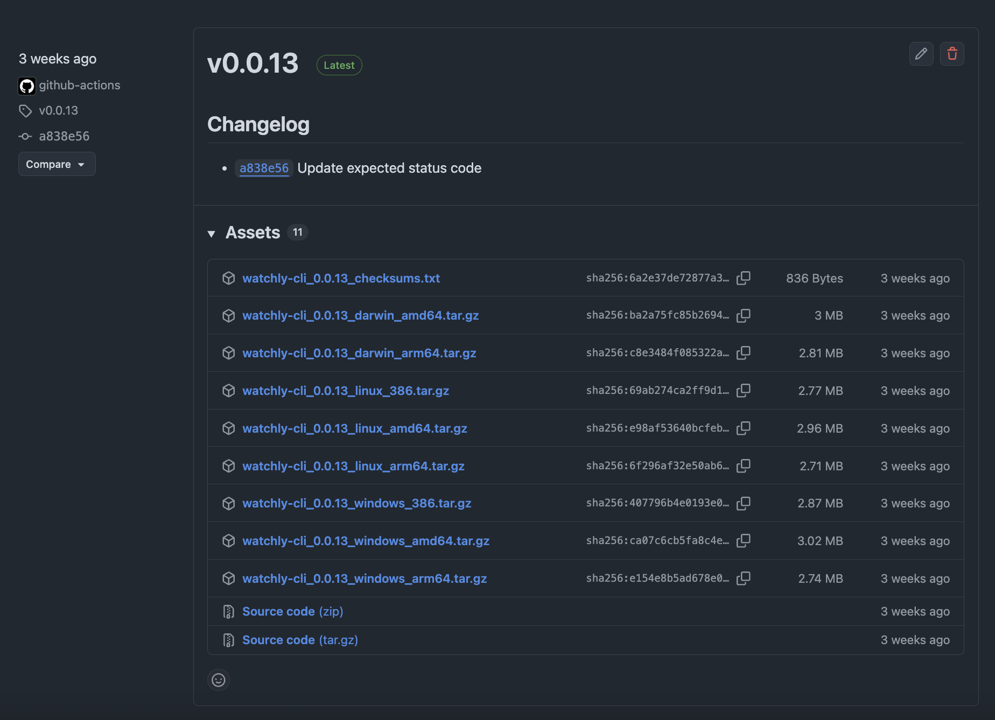This screenshot has height=720, width=995.
Task: Download watchly-cli_0.0.13_checksums.txt
Action: (341, 278)
